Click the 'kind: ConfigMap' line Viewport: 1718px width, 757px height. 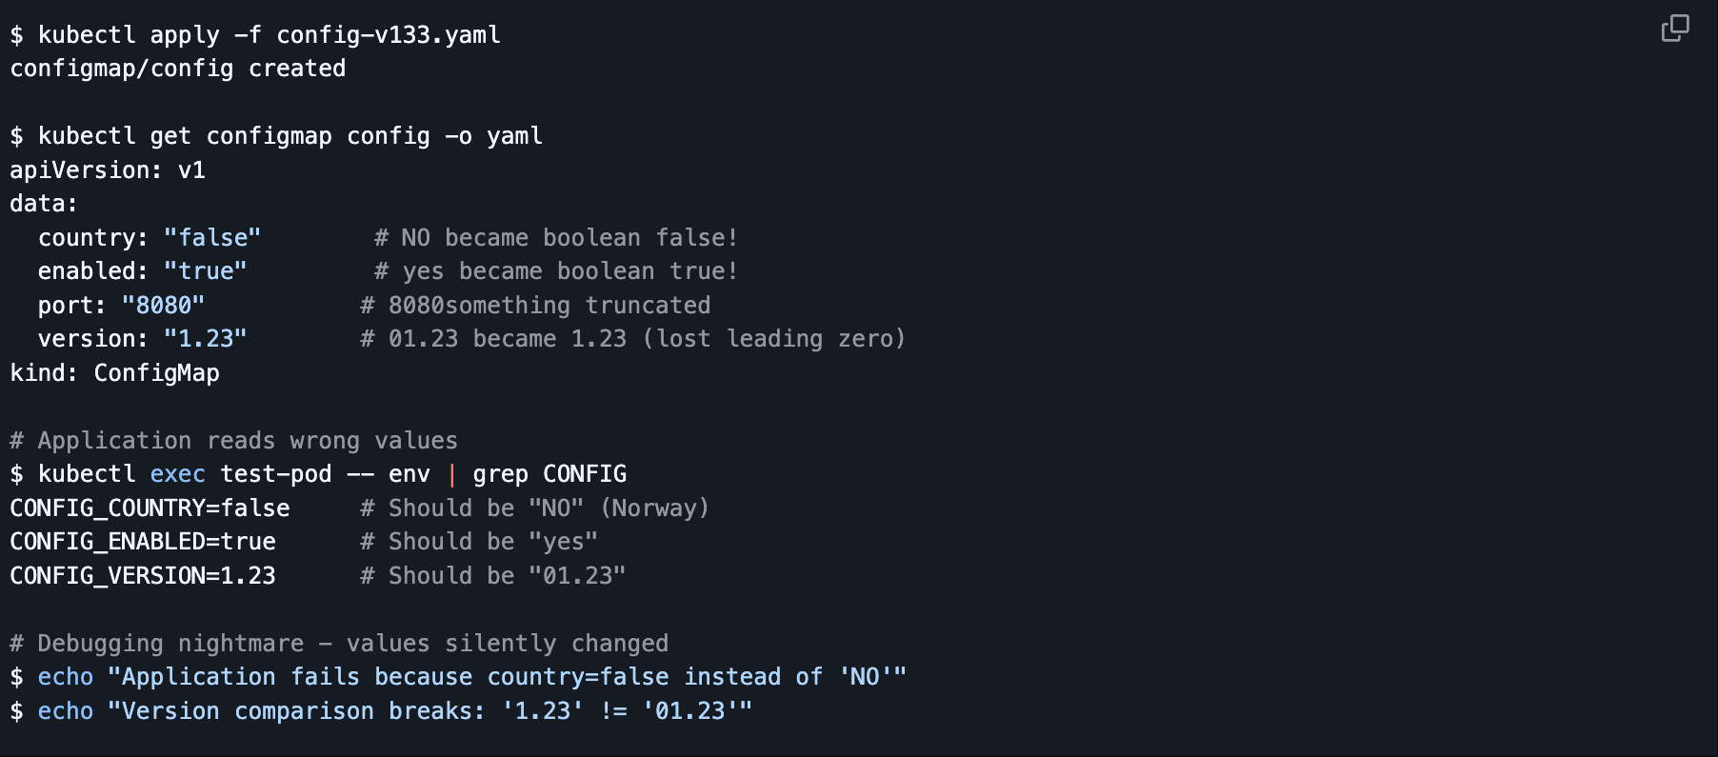[x=114, y=373]
